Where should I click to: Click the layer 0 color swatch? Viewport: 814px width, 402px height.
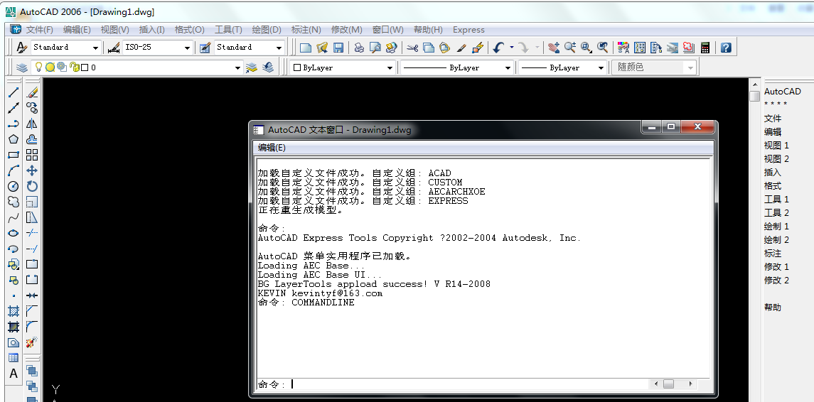point(85,67)
